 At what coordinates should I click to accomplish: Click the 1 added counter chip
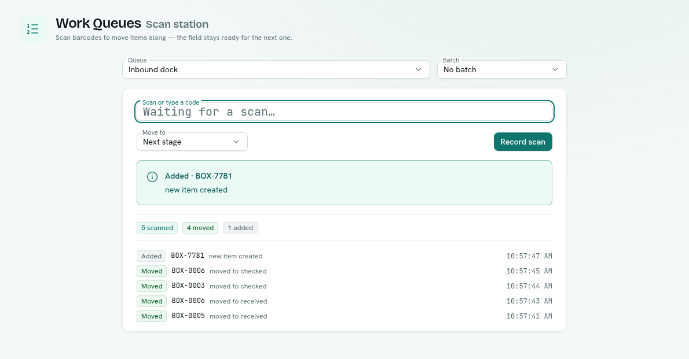(240, 228)
